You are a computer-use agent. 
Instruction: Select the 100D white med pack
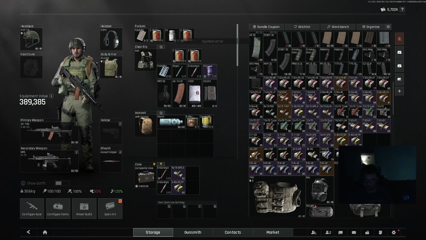click(x=195, y=94)
